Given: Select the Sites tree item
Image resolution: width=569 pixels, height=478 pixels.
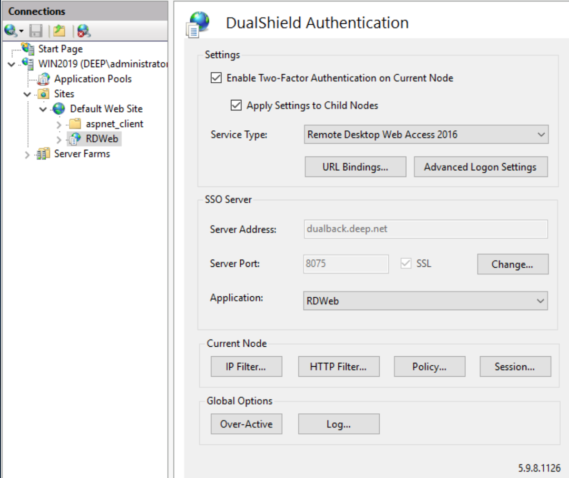Looking at the screenshot, I should (x=64, y=94).
